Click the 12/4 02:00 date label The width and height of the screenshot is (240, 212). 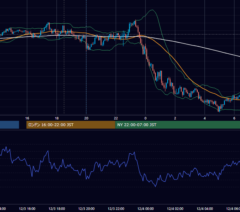[x=175, y=209]
